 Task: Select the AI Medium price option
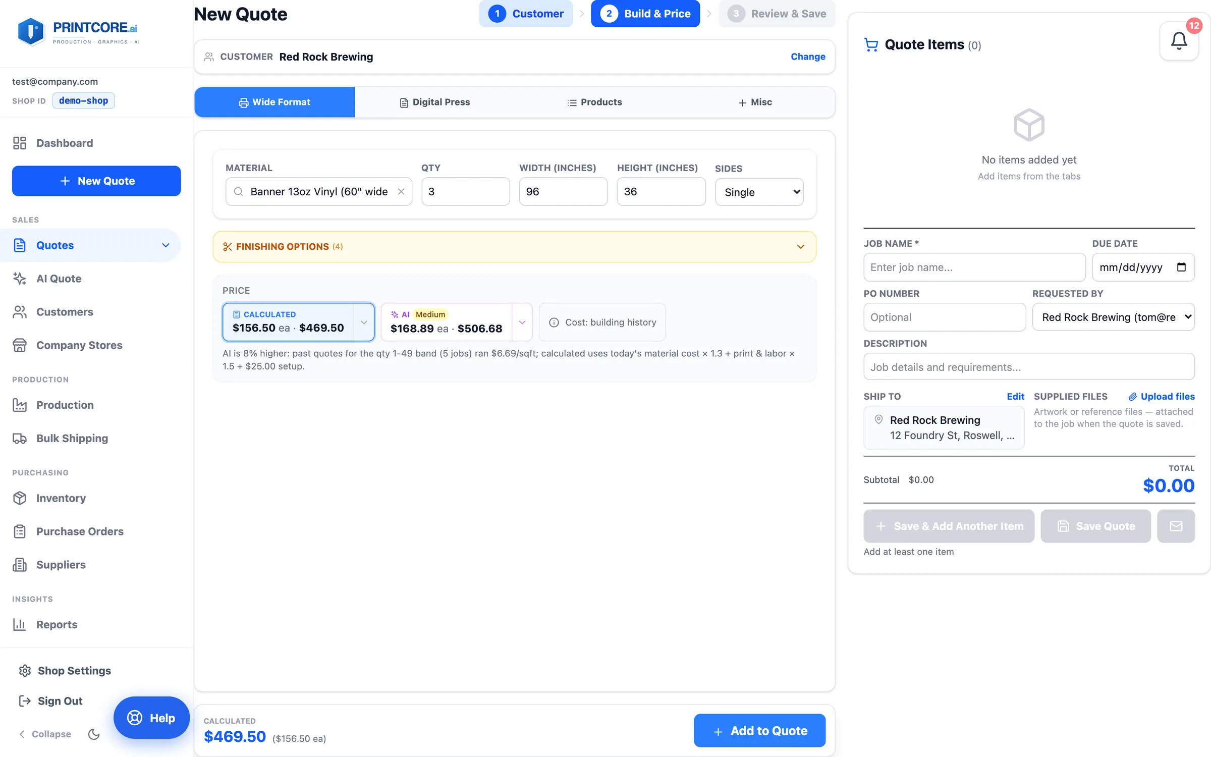coord(447,322)
